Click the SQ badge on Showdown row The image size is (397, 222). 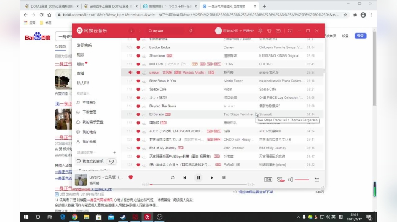click(x=169, y=56)
